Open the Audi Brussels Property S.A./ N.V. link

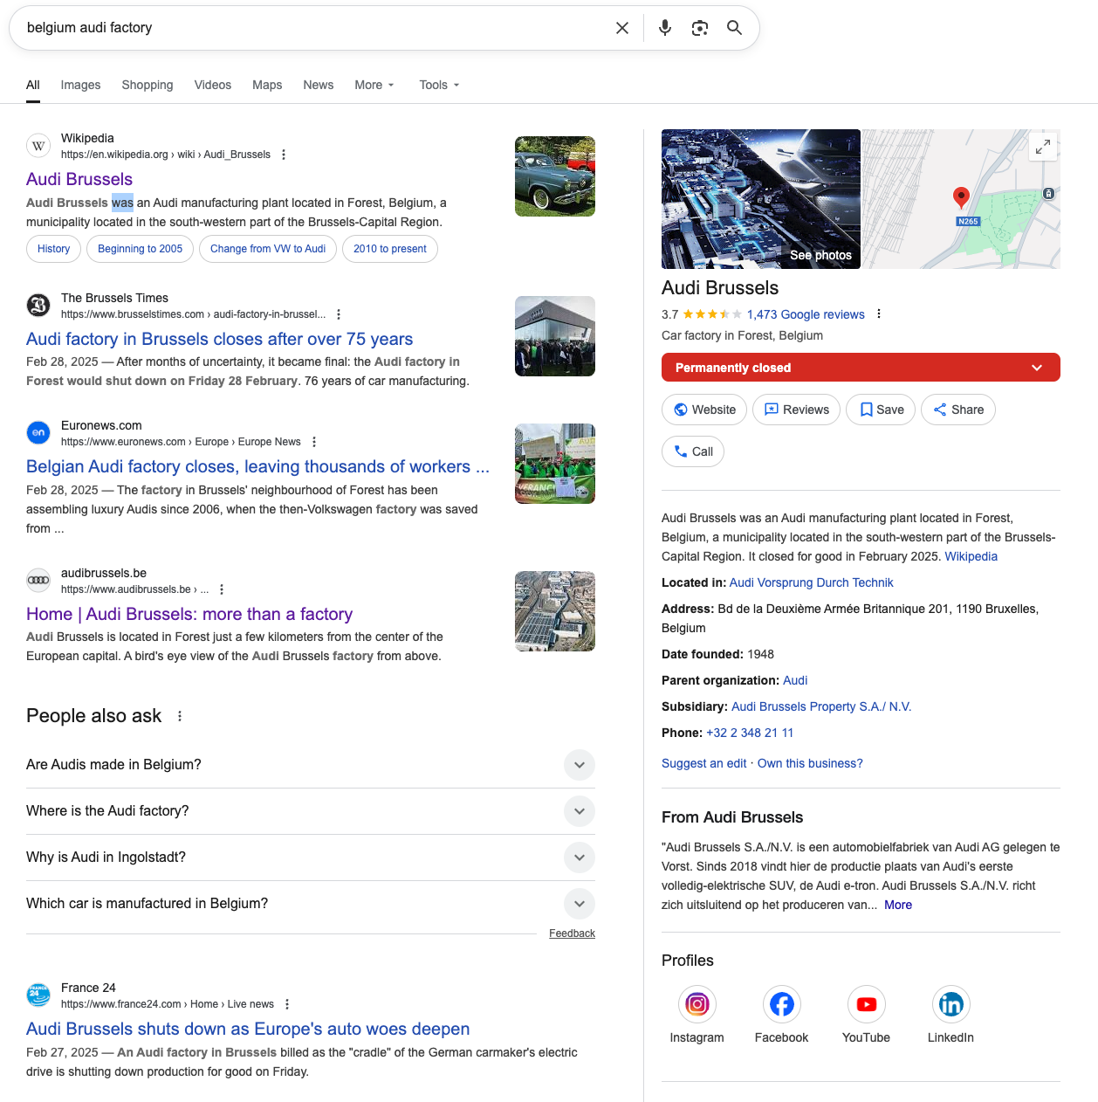(x=821, y=706)
